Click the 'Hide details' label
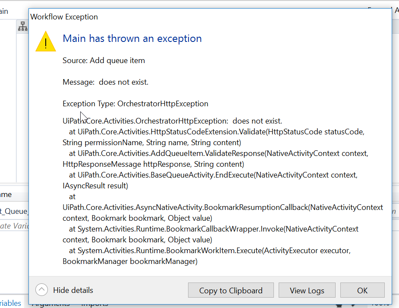The width and height of the screenshot is (399, 308). pyautogui.click(x=73, y=290)
